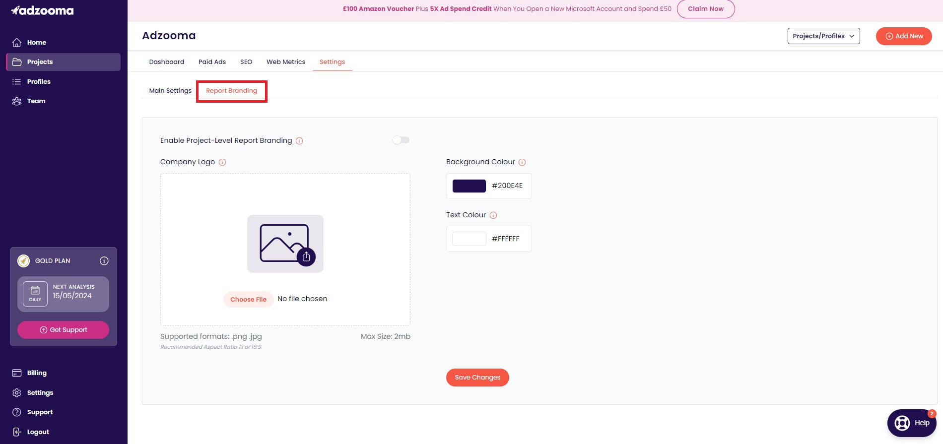Screen dimensions: 943x444
Task: Open Support in the sidebar
Action: coord(40,412)
